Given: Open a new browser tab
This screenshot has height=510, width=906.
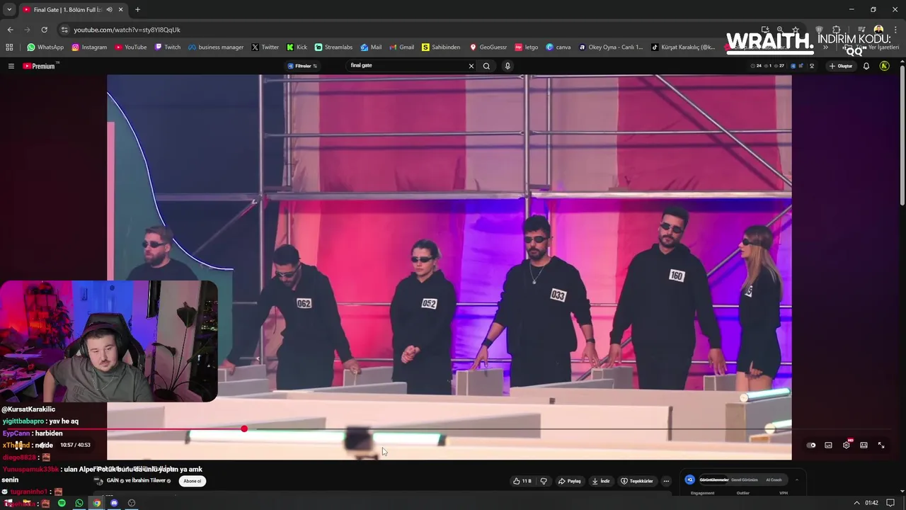Looking at the screenshot, I should (x=137, y=10).
